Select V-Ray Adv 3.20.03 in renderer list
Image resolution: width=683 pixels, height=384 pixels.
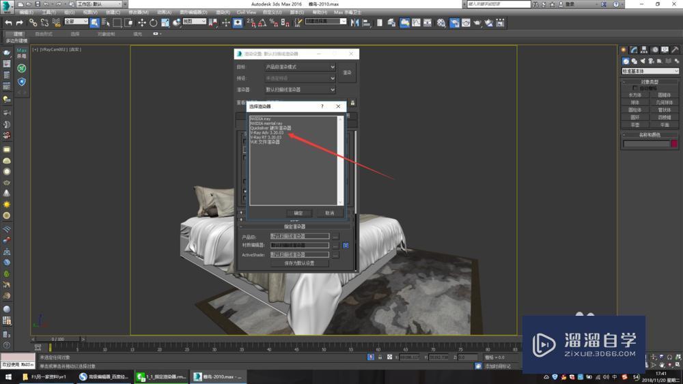(x=266, y=133)
